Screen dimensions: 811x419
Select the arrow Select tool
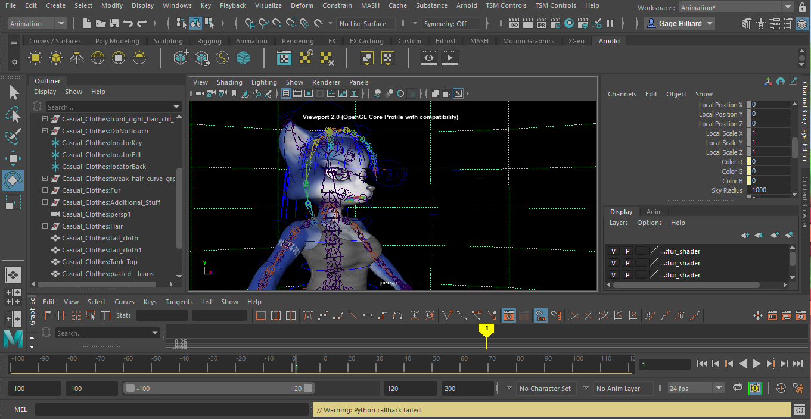point(13,93)
